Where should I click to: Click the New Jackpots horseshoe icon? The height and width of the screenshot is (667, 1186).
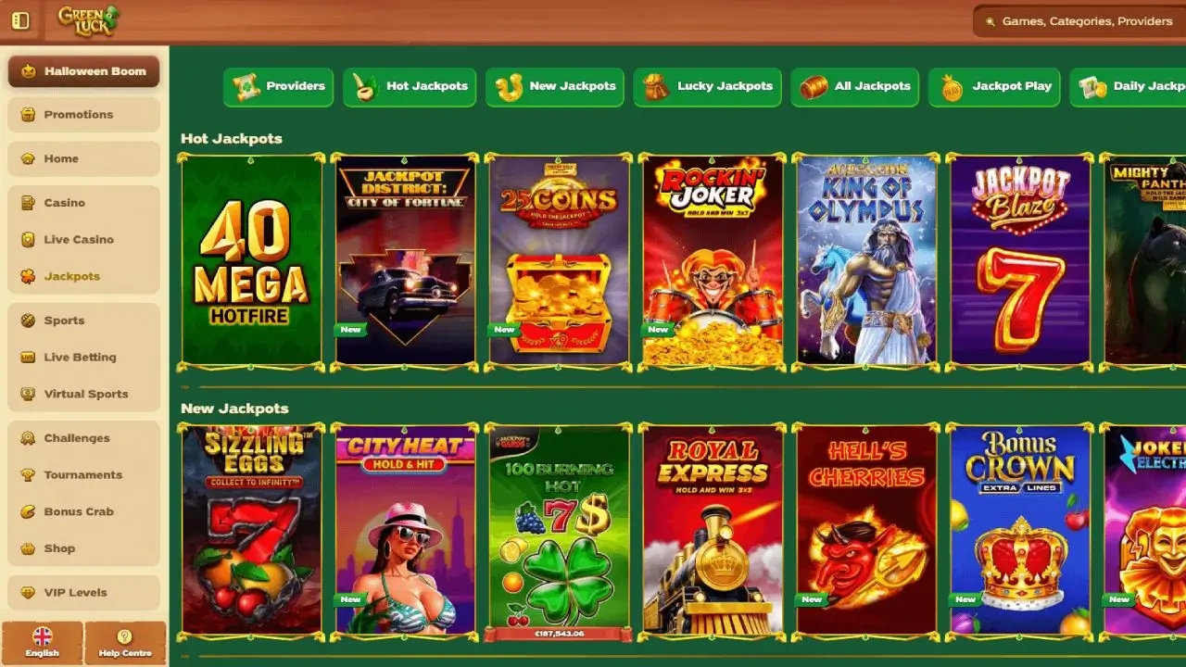pyautogui.click(x=509, y=87)
